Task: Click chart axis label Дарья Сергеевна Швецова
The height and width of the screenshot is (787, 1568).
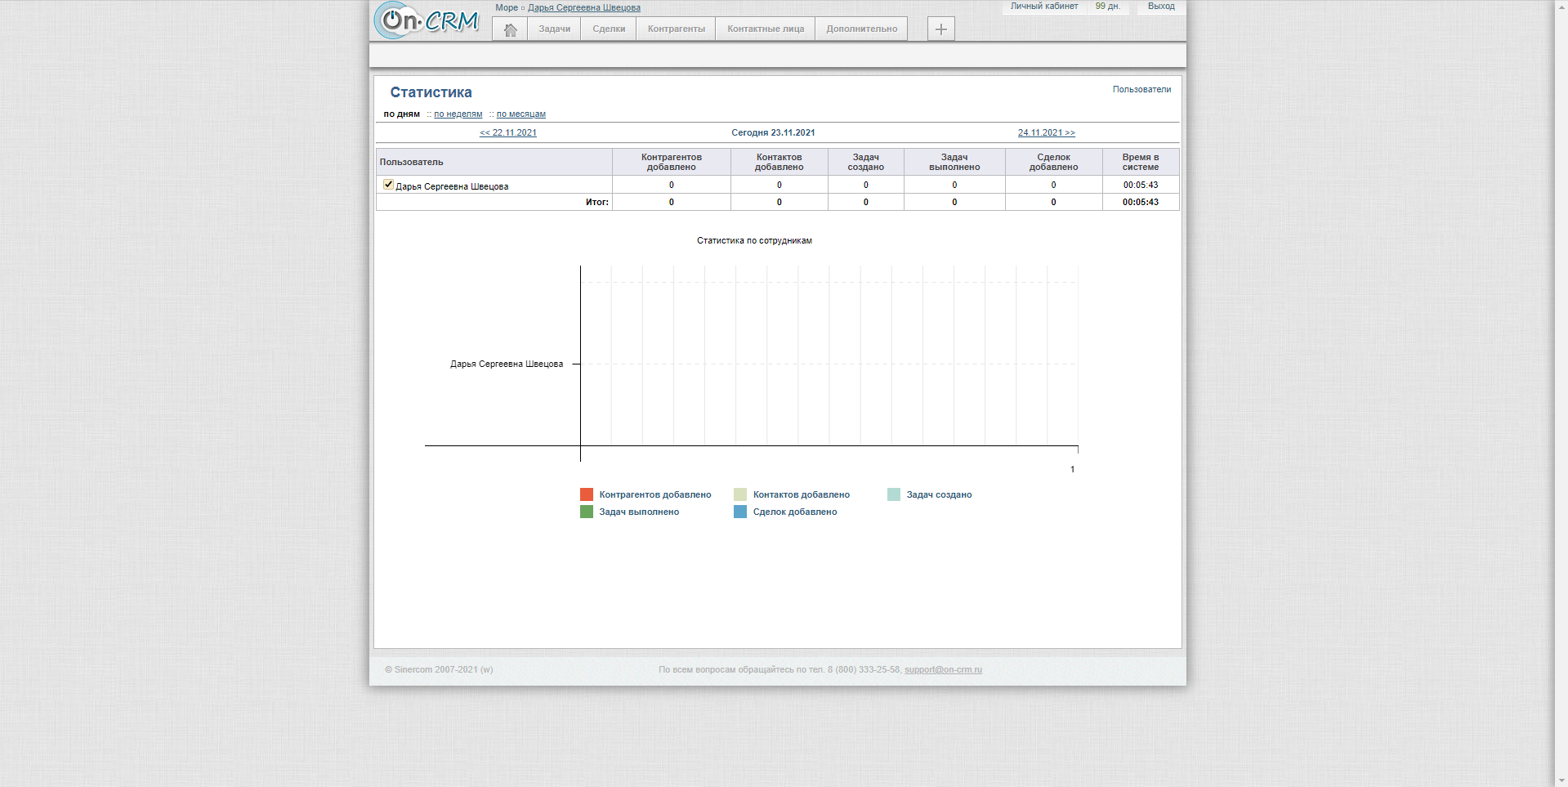Action: coord(507,364)
